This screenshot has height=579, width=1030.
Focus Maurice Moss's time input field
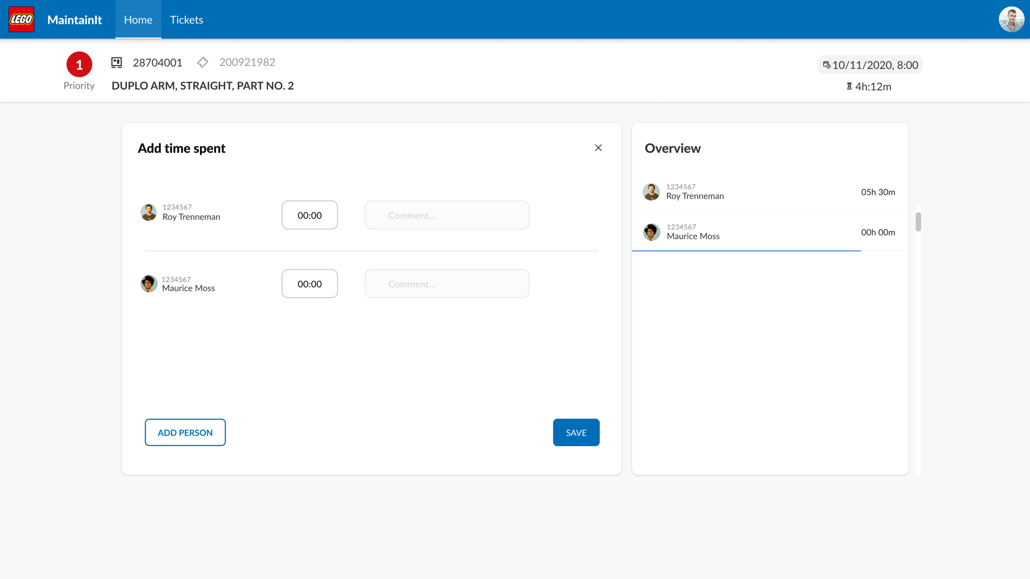[x=310, y=284]
